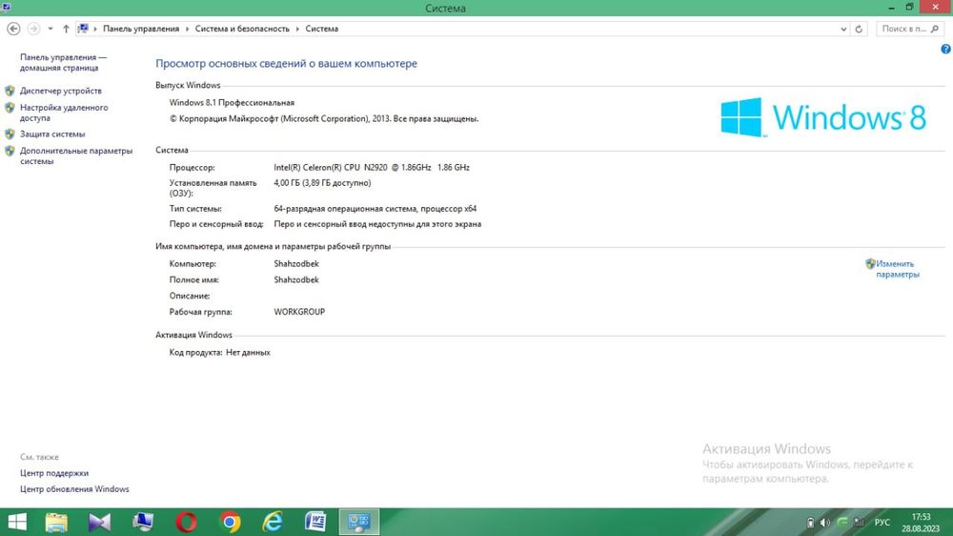Open the recent locations dropdown arrow

51,29
